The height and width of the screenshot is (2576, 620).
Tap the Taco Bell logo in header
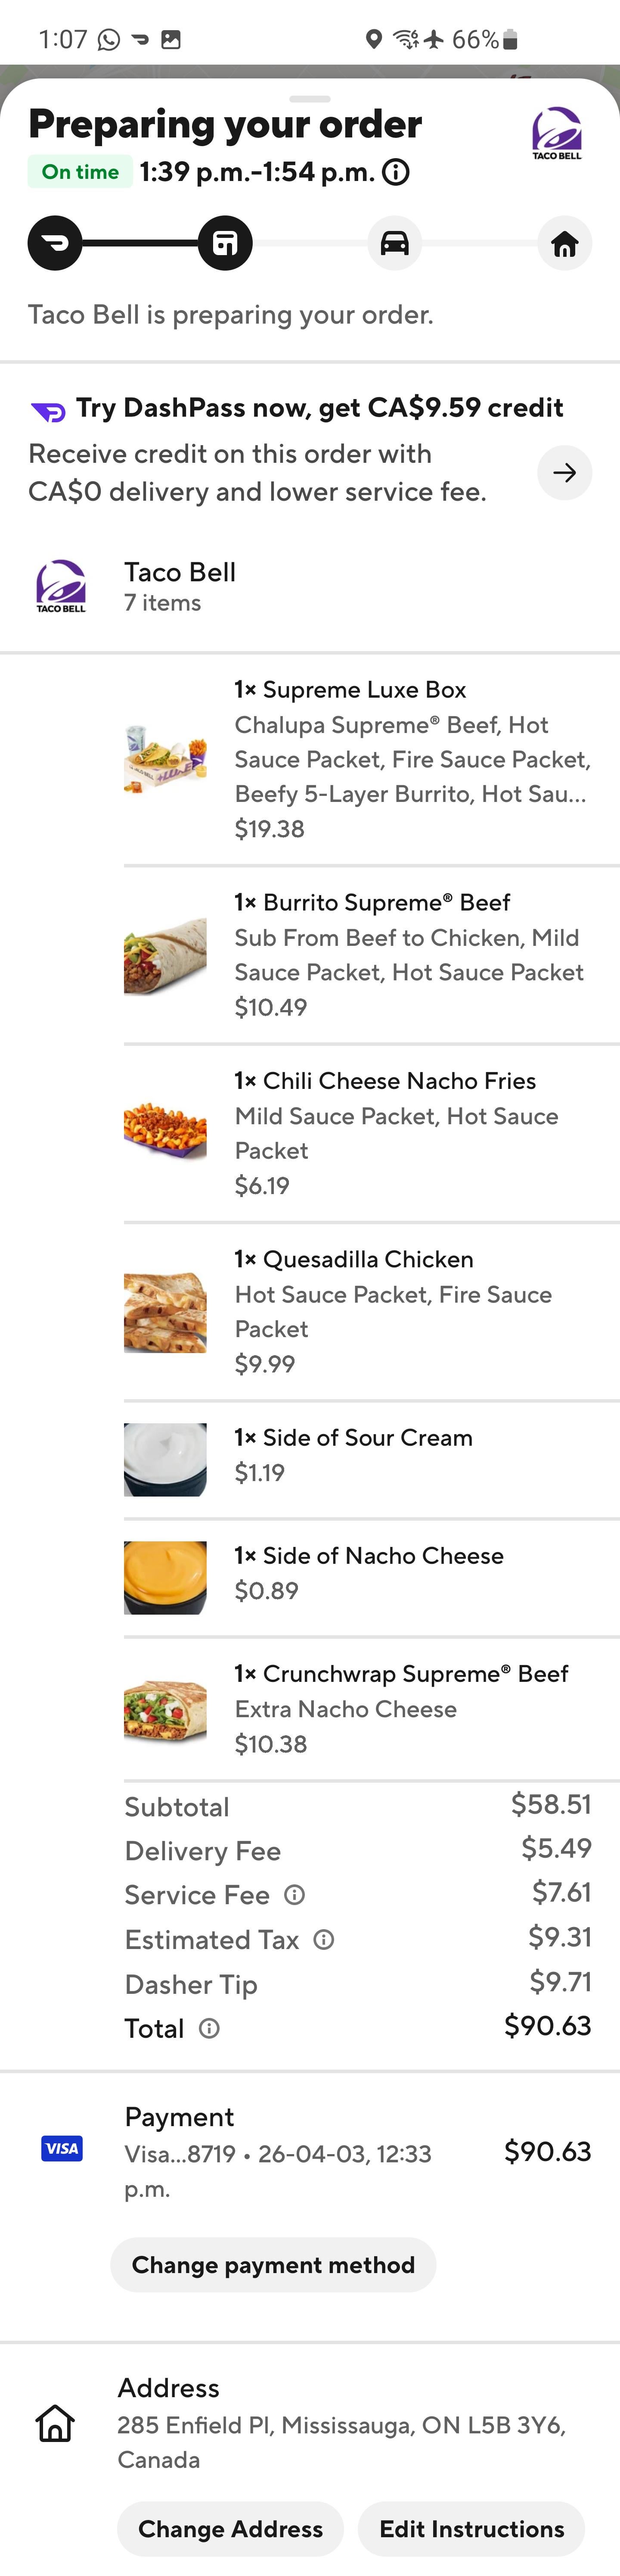pos(556,133)
